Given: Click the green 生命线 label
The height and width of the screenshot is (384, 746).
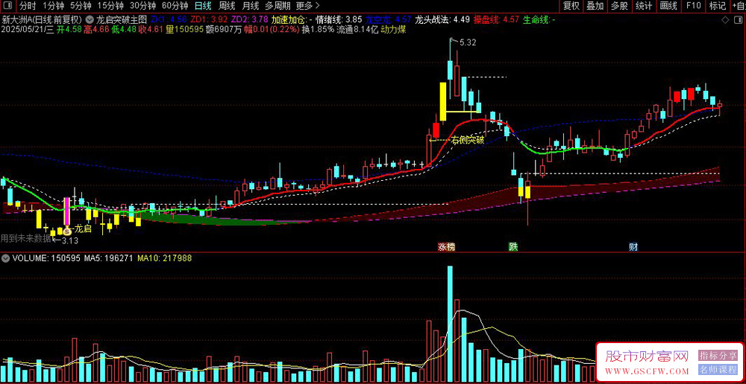Looking at the screenshot, I should (x=539, y=20).
